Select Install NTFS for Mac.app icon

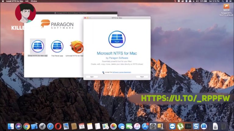click(x=37, y=46)
